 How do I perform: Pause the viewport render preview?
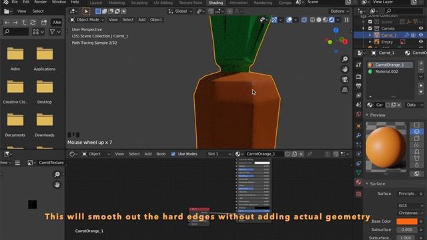tap(346, 19)
